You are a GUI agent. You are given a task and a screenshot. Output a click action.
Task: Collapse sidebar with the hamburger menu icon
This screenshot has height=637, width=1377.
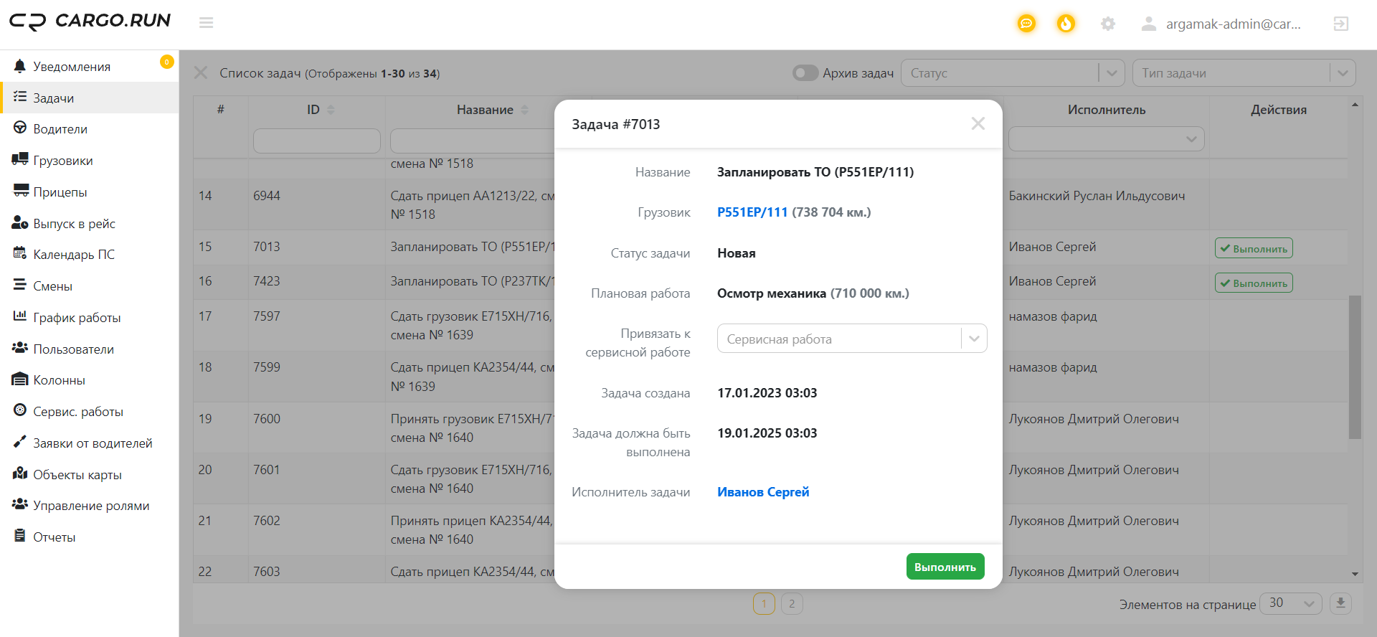[207, 23]
